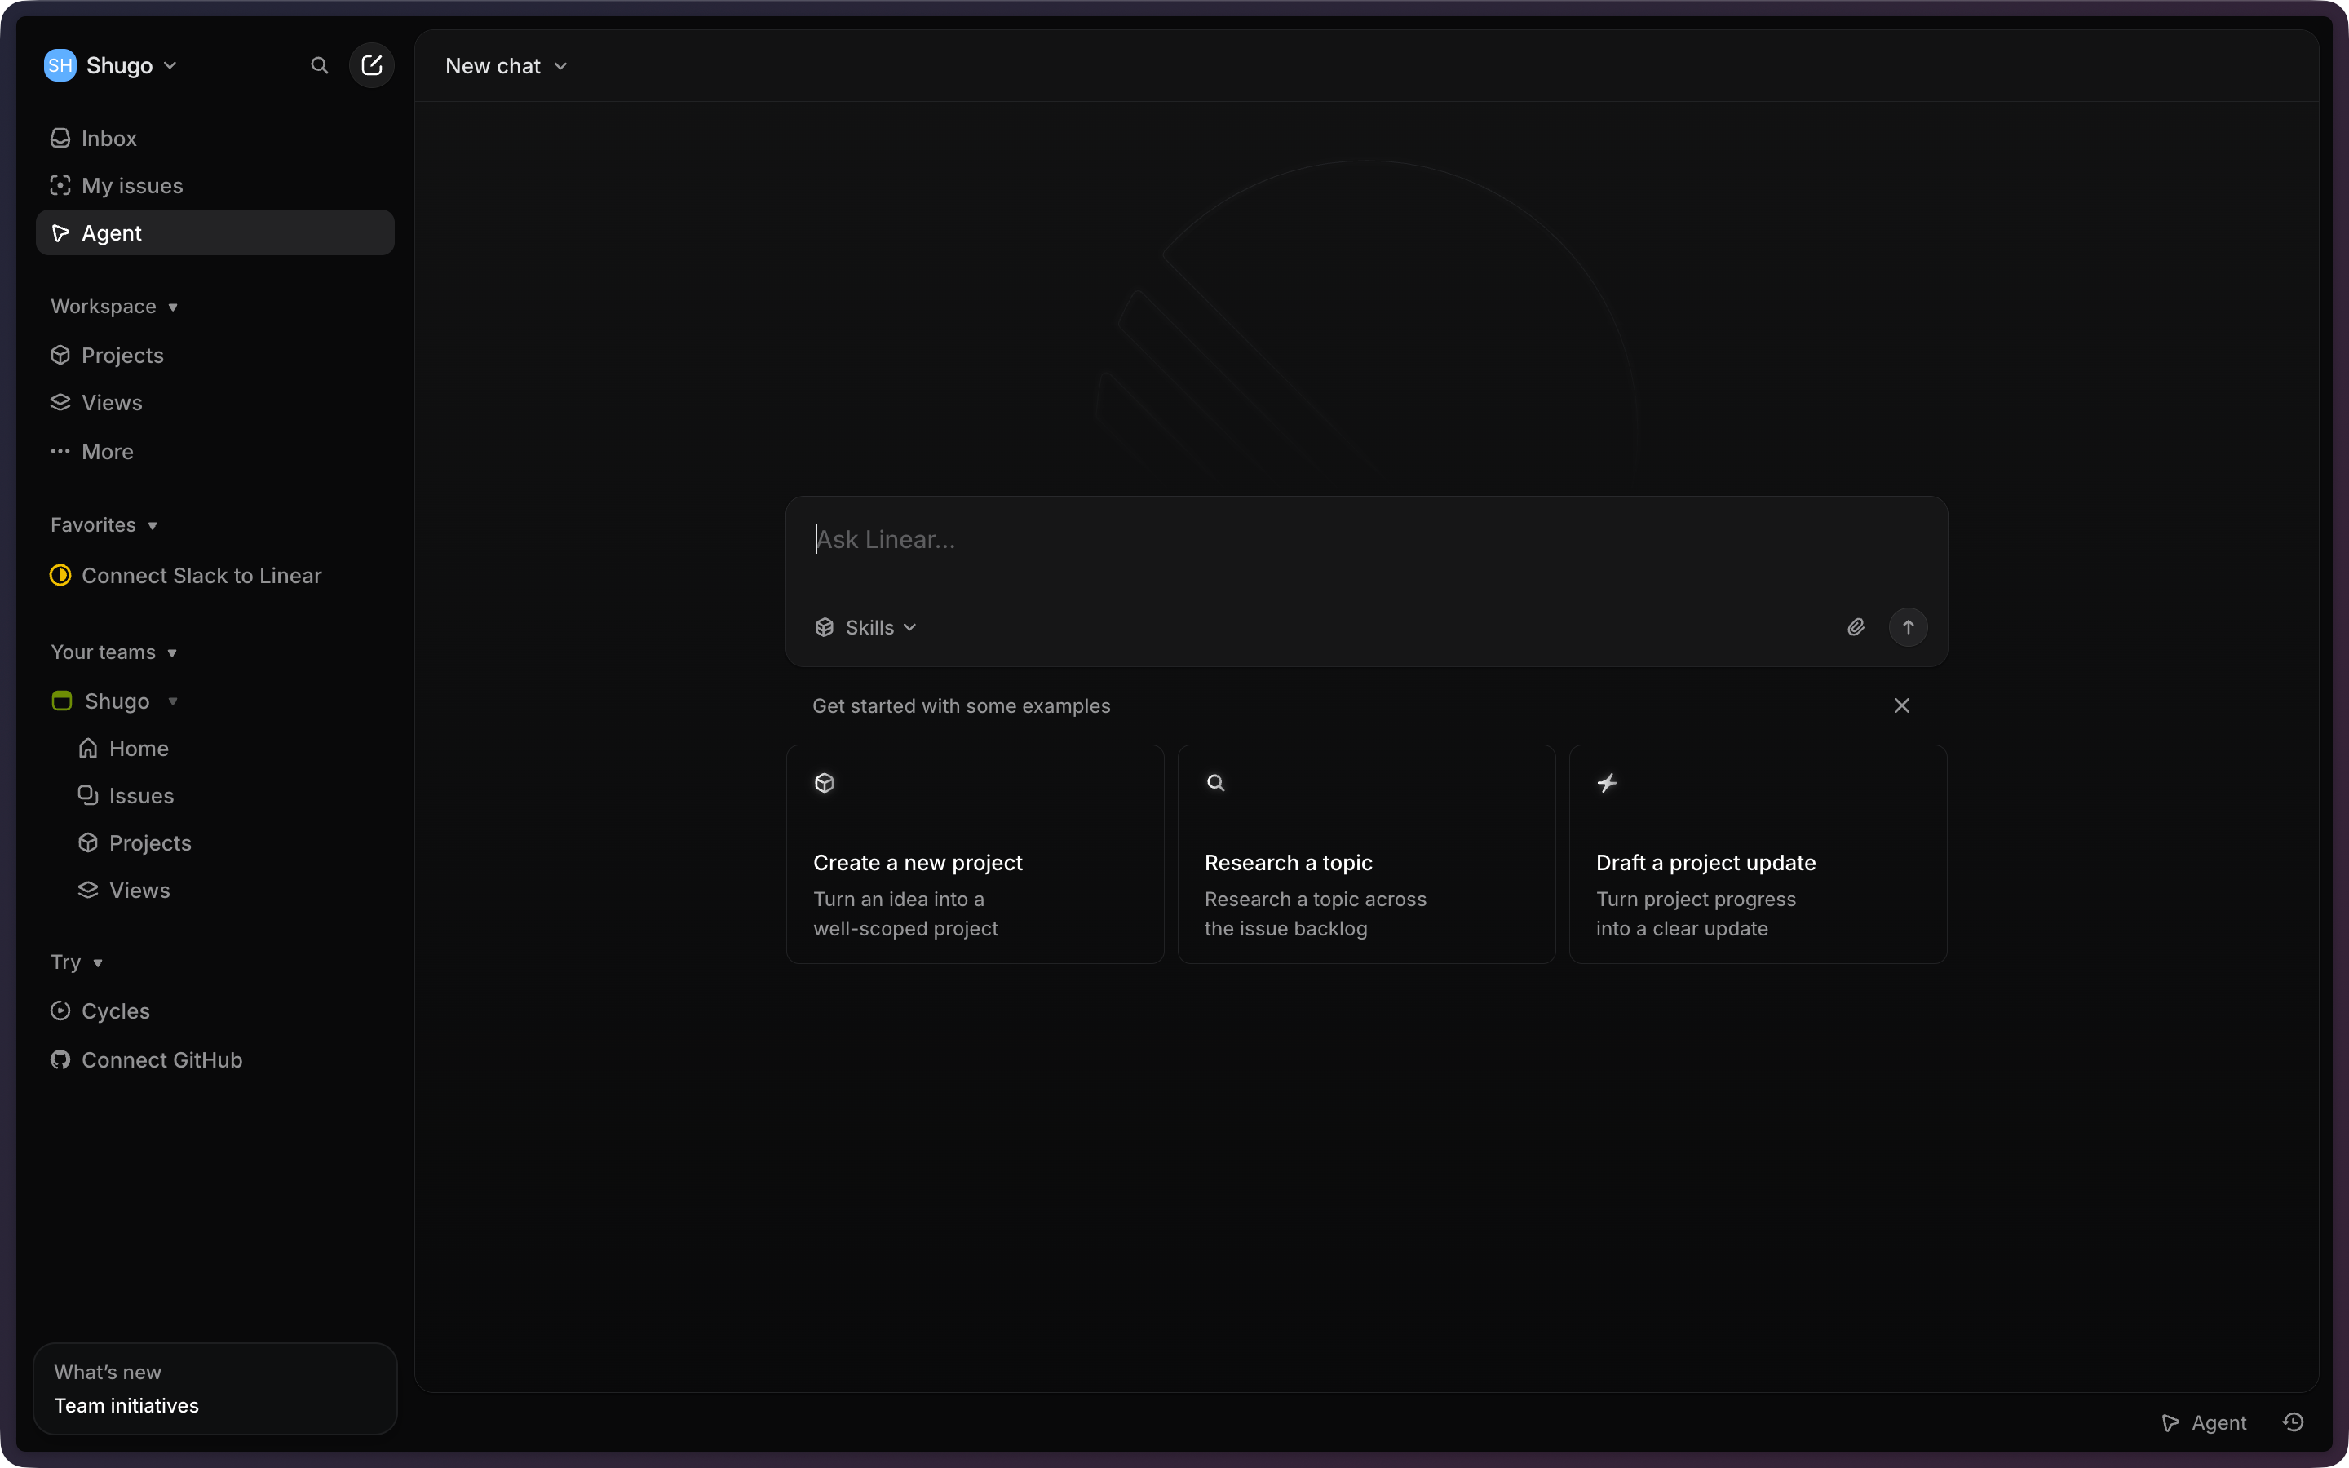Click the My issues target icon

coord(60,185)
